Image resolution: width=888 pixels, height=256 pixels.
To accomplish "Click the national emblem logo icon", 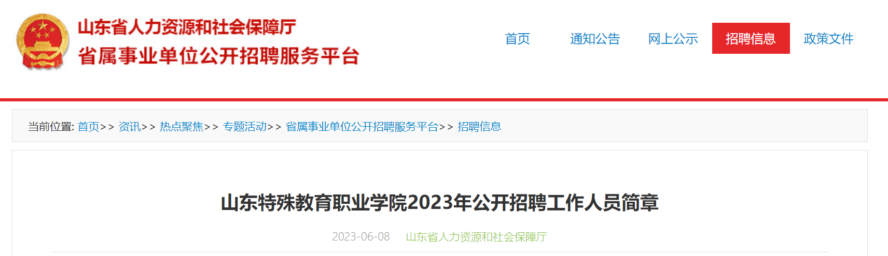I will [43, 42].
